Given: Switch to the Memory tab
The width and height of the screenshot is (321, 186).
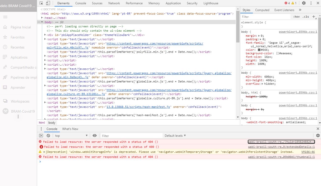Looking at the screenshot, I should point(154,3).
